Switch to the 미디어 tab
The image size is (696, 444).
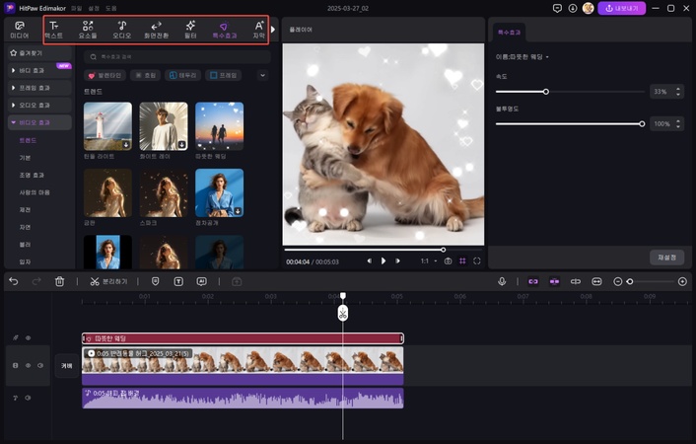pos(20,29)
